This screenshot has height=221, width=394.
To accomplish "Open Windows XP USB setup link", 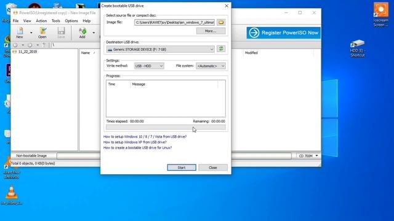I will 135,142.
